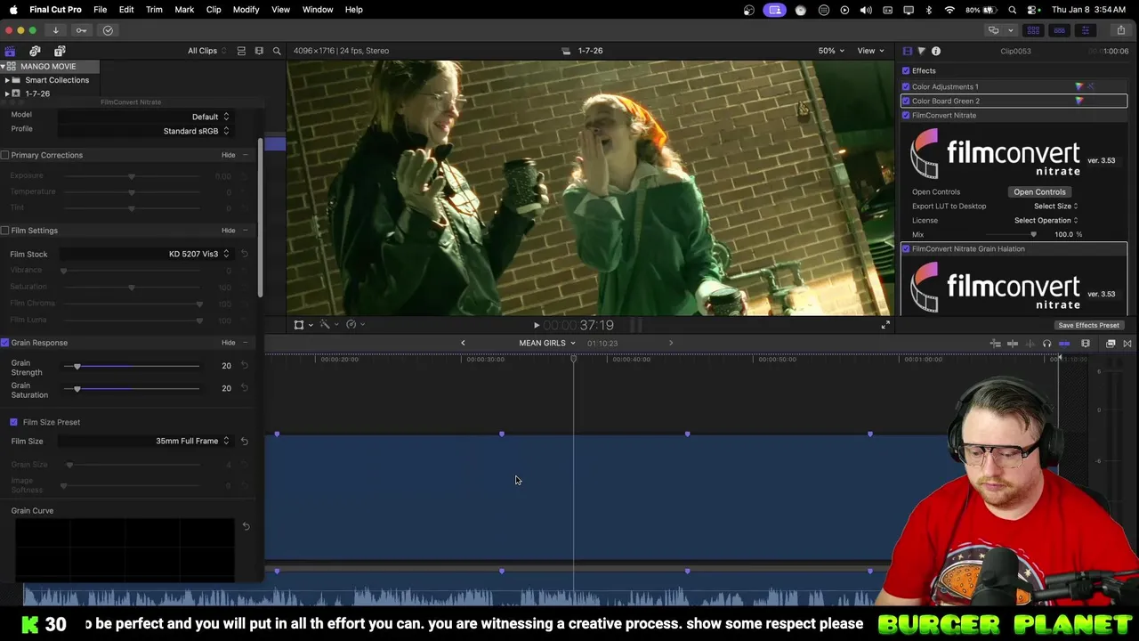Viewport: 1139px width, 641px height.
Task: Disable the Grain Response checkbox
Action: [x=5, y=343]
